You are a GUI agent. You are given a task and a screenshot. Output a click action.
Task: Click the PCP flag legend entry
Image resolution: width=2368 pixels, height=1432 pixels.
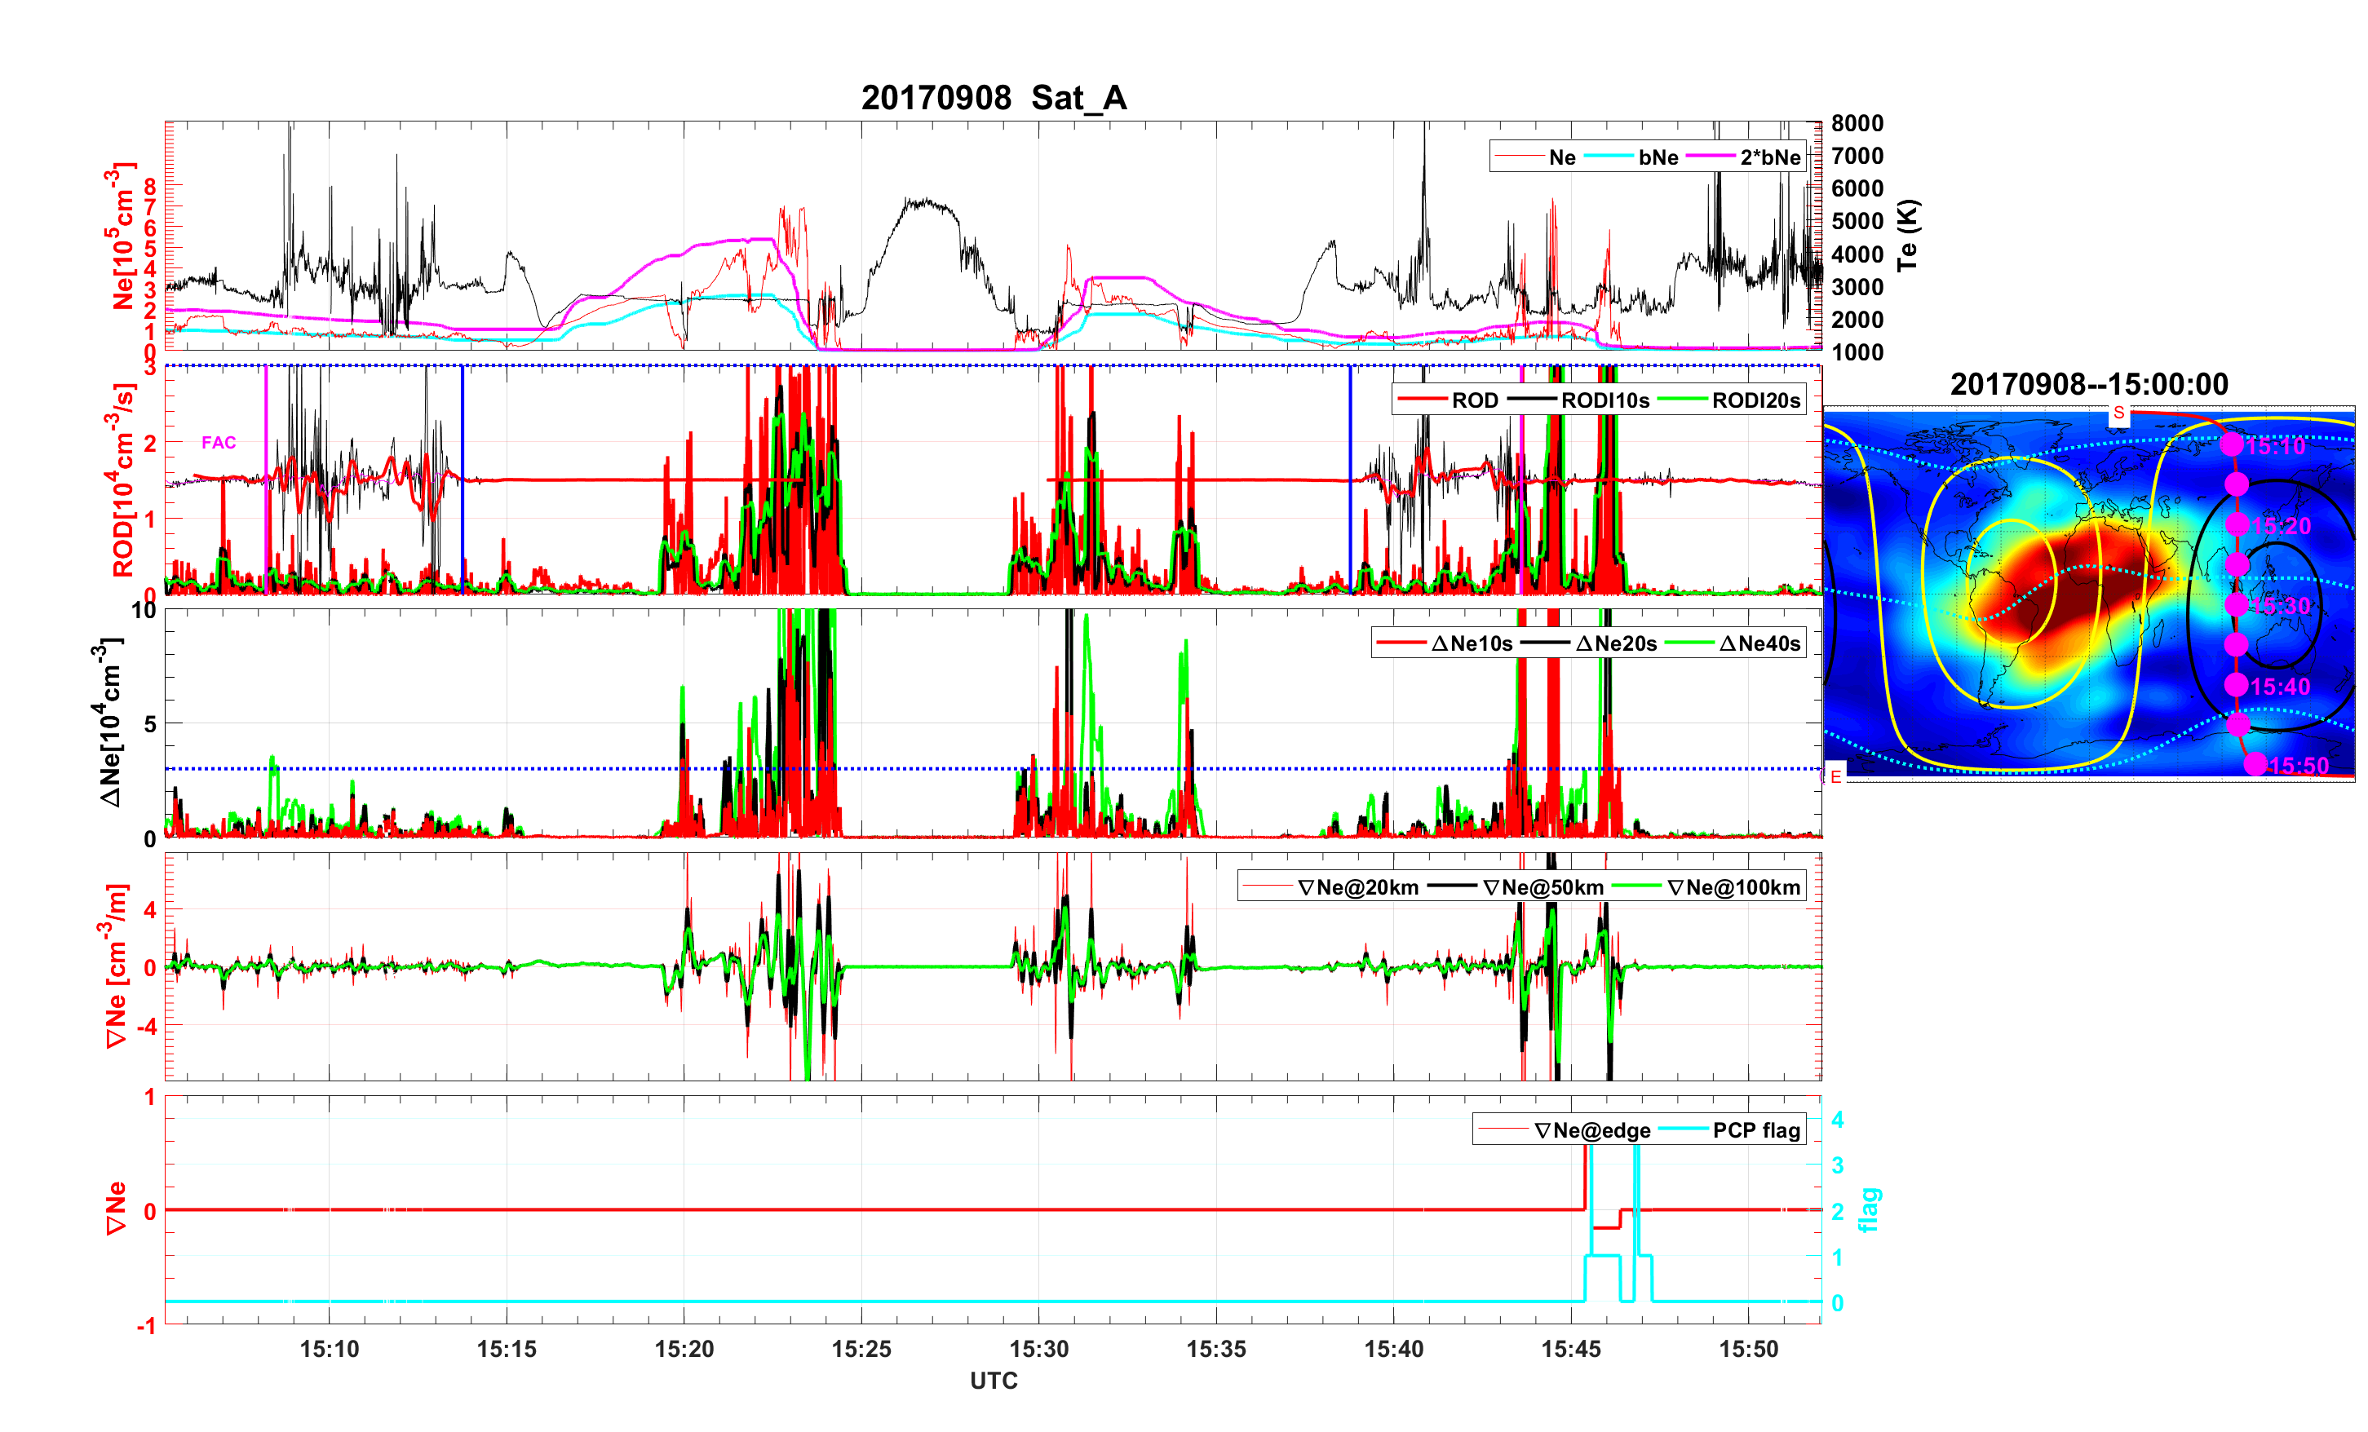coord(1756,1130)
